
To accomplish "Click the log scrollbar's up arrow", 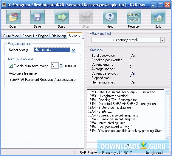I will click(x=167, y=92).
